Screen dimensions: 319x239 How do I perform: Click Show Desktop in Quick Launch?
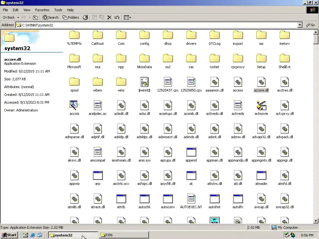point(26,235)
